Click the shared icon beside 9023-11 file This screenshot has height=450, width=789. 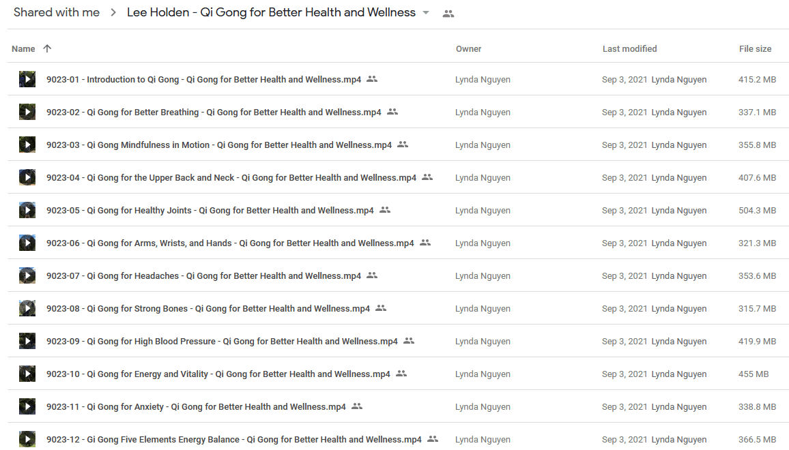[357, 406]
